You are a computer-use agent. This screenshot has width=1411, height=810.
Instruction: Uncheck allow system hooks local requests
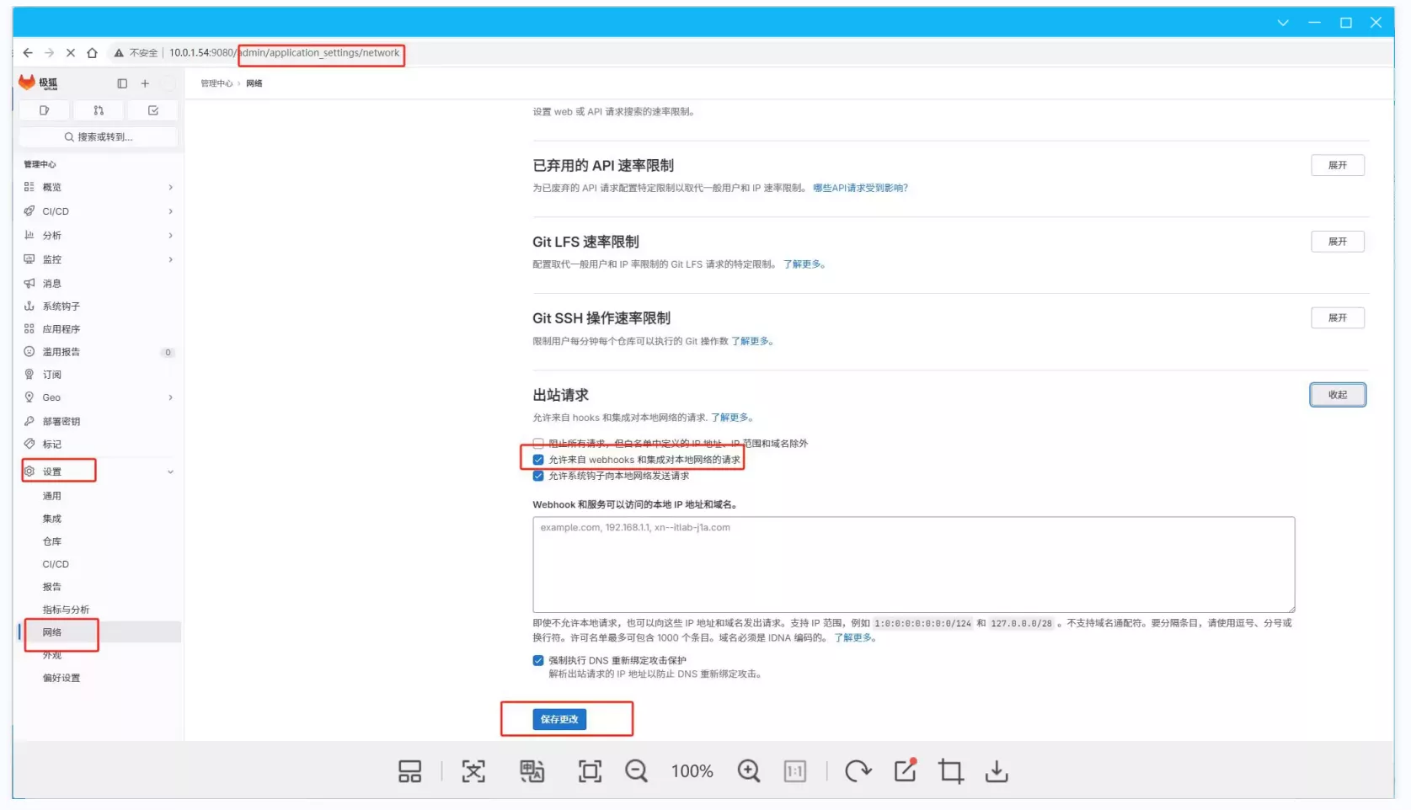[538, 476]
